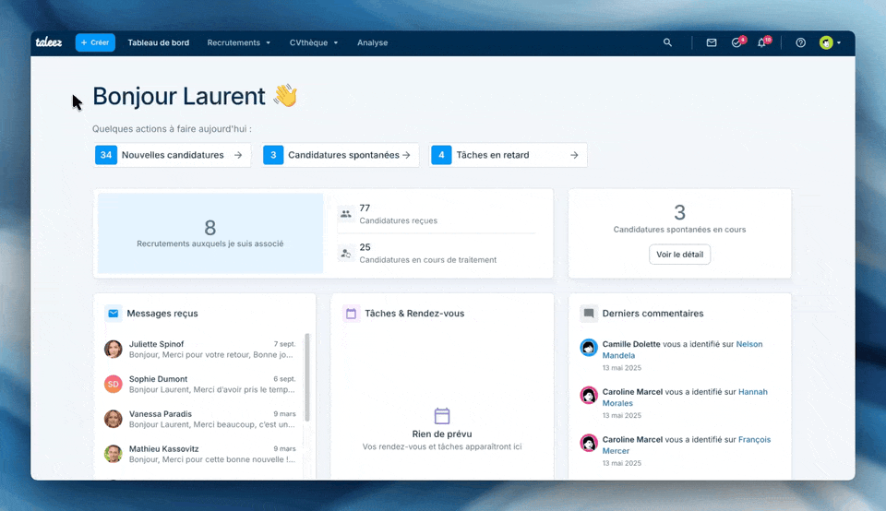Click the Rien de prévu calendar icon
886x511 pixels.
(x=442, y=416)
